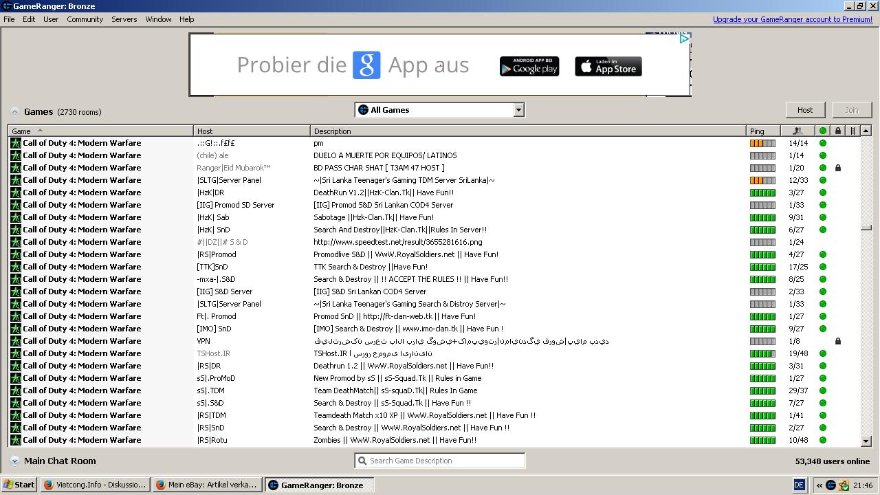Select the Ft|. Promod host row
The image size is (880, 495).
434,316
